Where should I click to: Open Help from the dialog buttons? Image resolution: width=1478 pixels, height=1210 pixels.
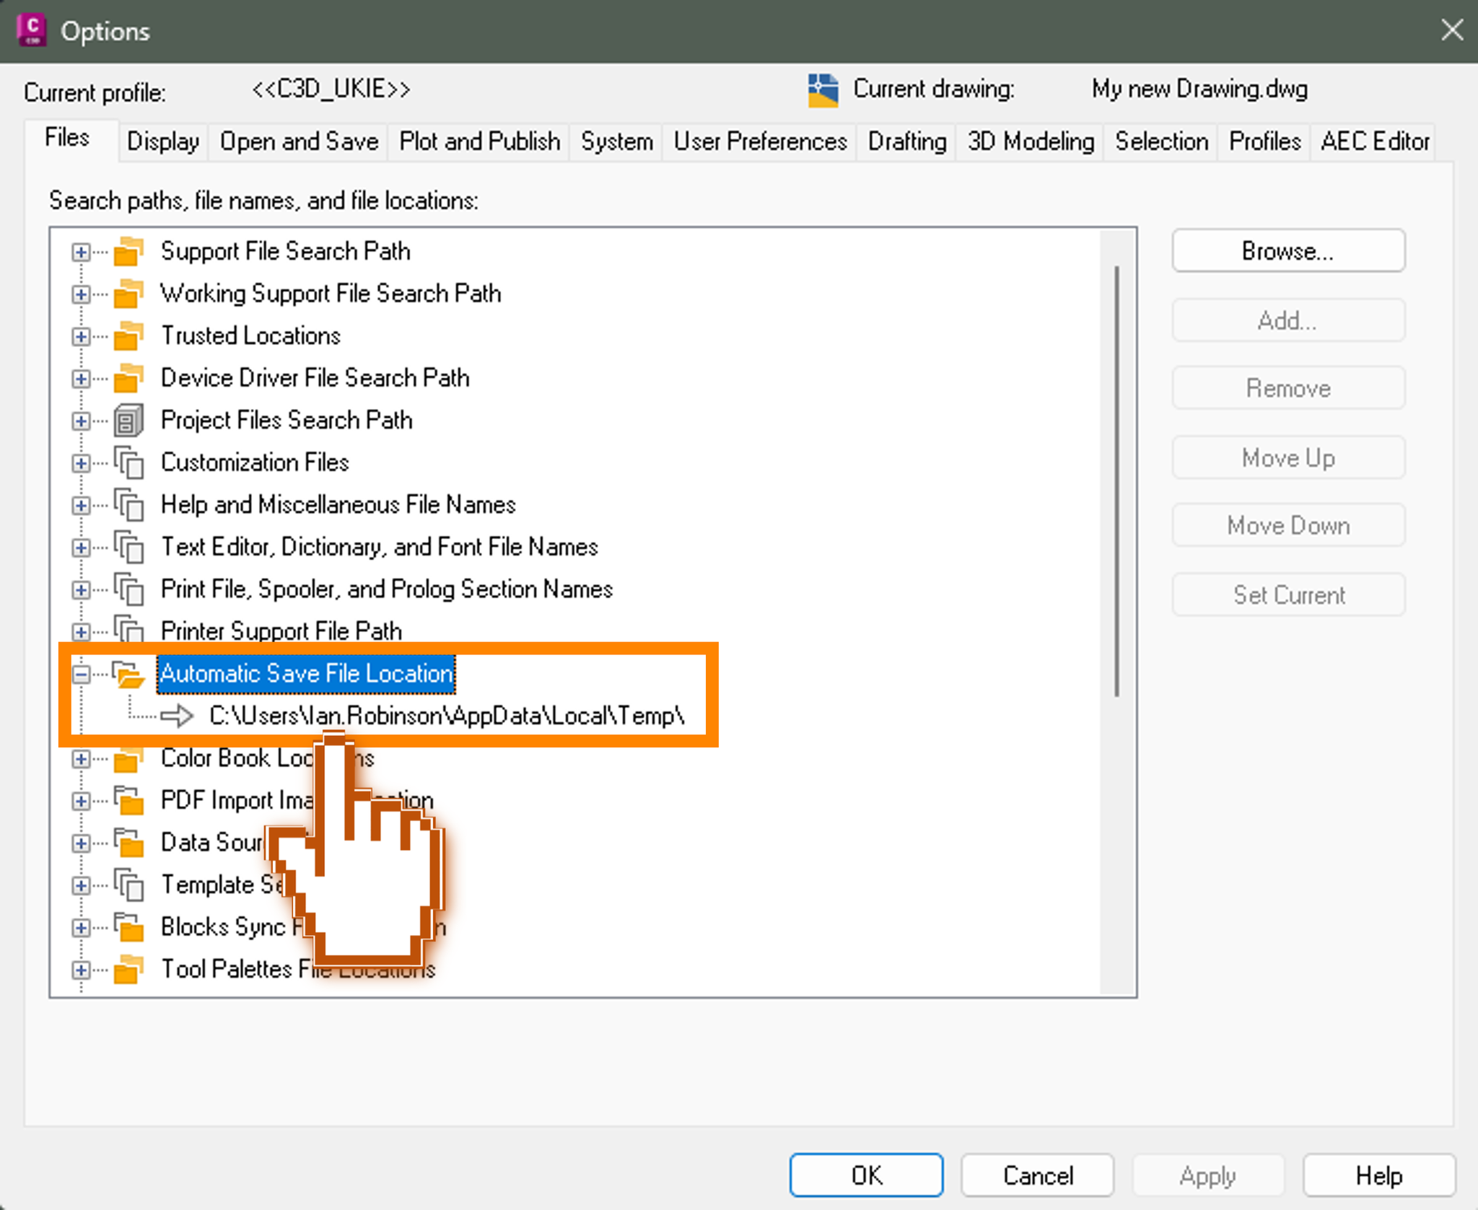(1378, 1175)
